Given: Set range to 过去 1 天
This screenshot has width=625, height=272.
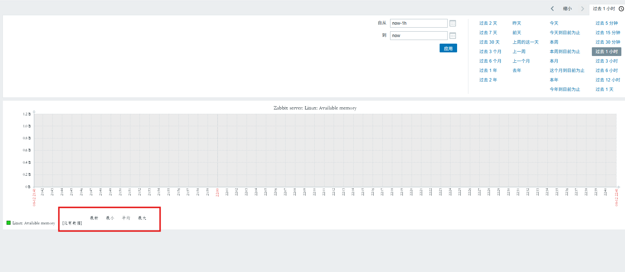Looking at the screenshot, I should 604,89.
